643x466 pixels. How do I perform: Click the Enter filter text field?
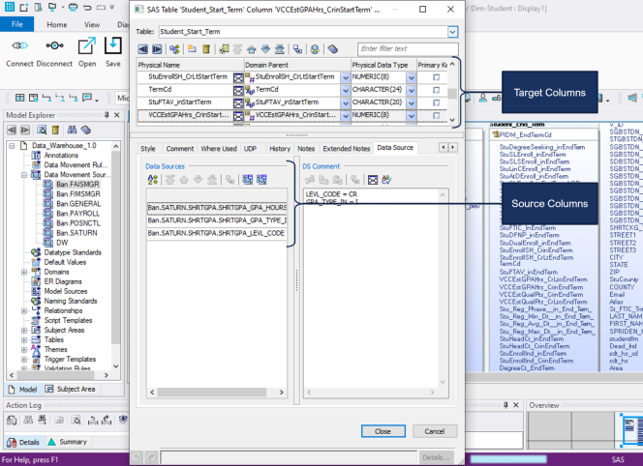pyautogui.click(x=408, y=49)
